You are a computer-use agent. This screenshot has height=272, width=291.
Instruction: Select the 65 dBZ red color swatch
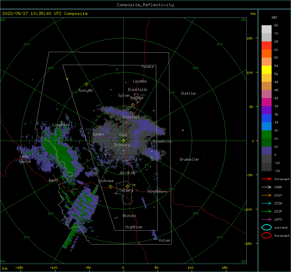(x=266, y=45)
